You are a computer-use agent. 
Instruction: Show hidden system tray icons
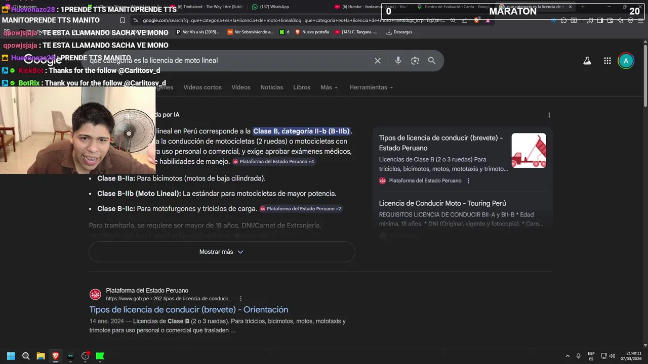pos(568,356)
